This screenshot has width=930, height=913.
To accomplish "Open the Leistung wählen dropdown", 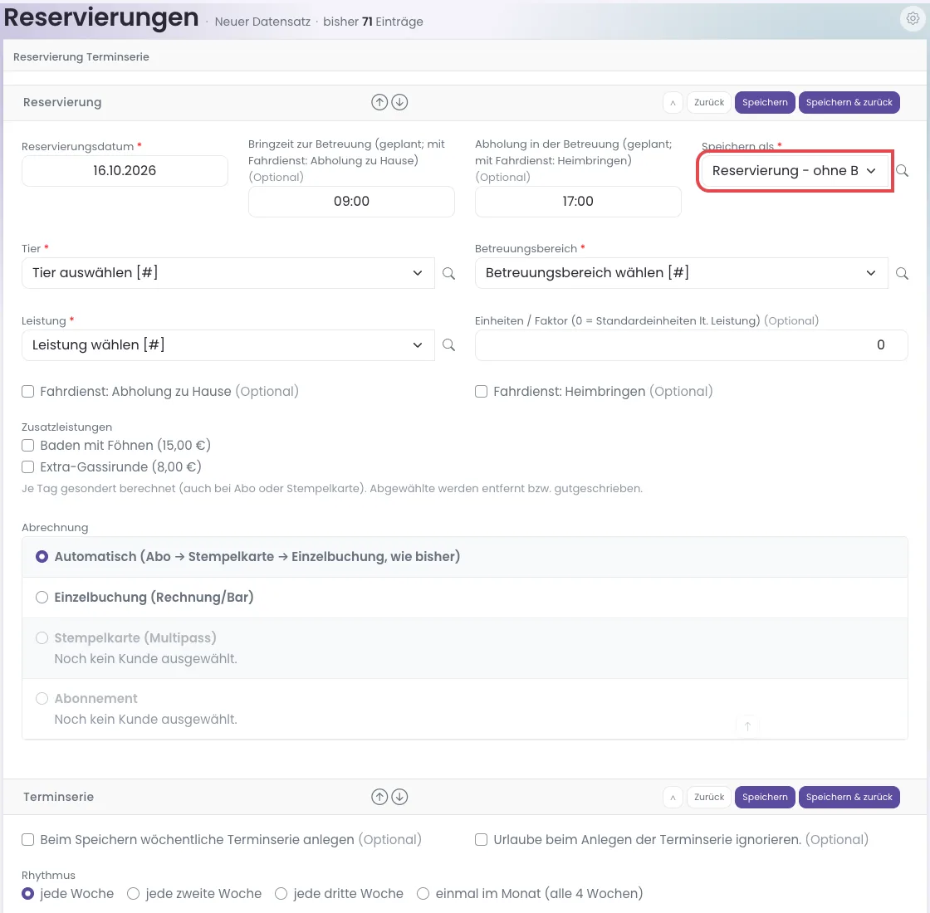I will point(228,345).
